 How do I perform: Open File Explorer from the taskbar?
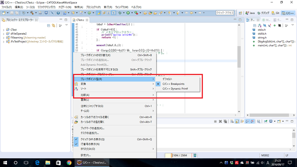48,163
